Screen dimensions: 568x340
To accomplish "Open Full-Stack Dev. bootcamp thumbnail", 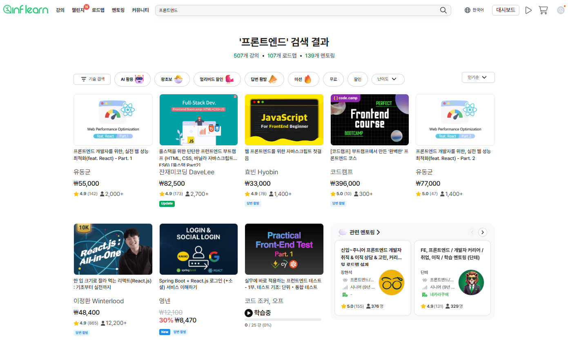I will (x=198, y=120).
